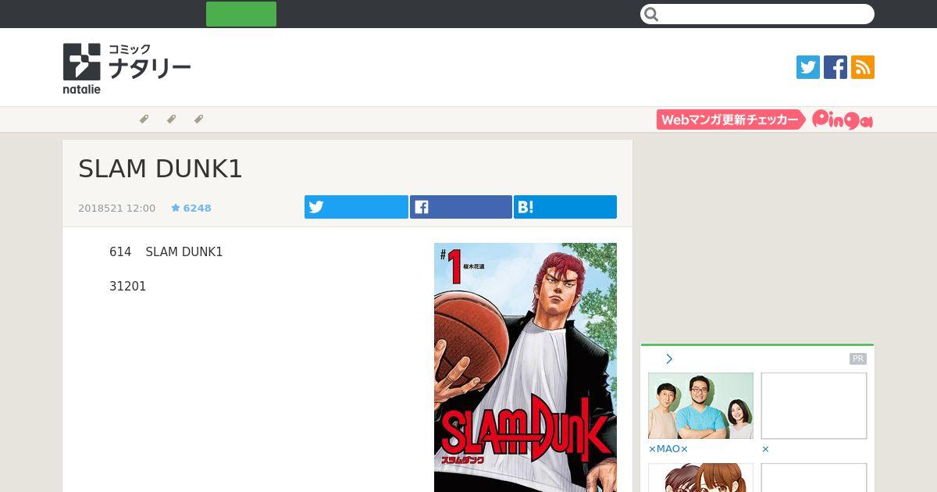Click the PR badge label

[x=858, y=359]
